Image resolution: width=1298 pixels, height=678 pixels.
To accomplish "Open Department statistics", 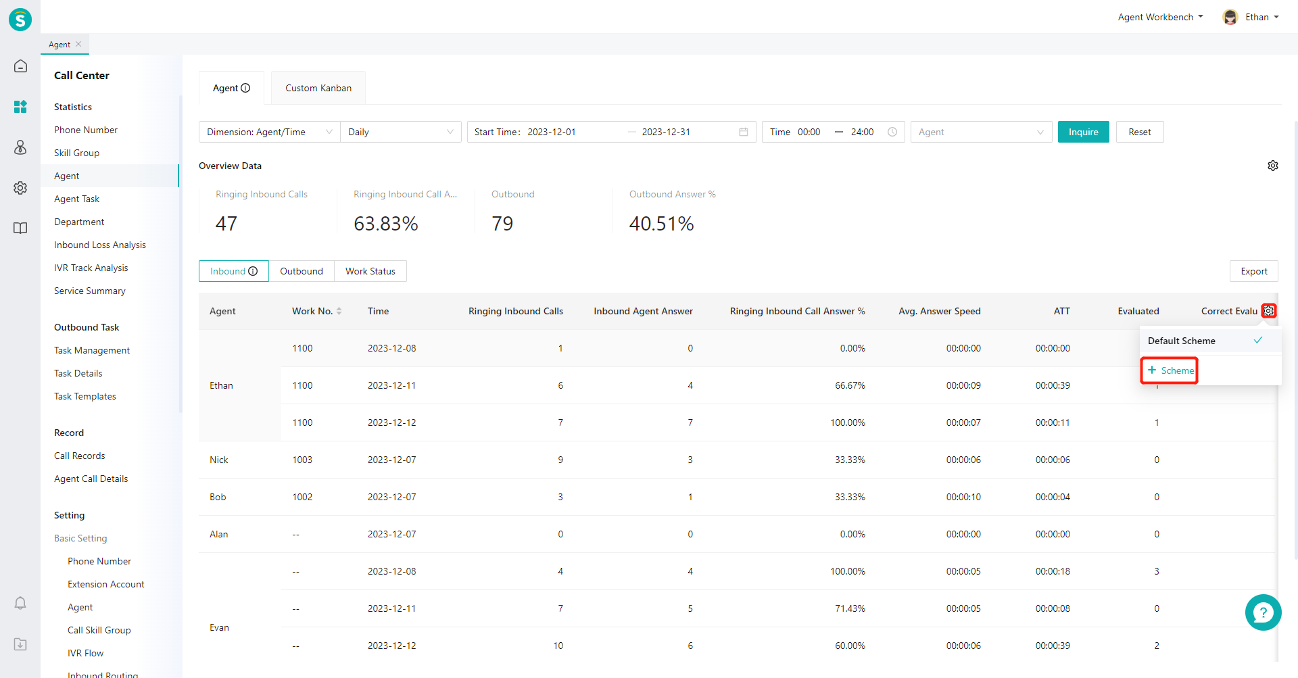I will [x=79, y=222].
